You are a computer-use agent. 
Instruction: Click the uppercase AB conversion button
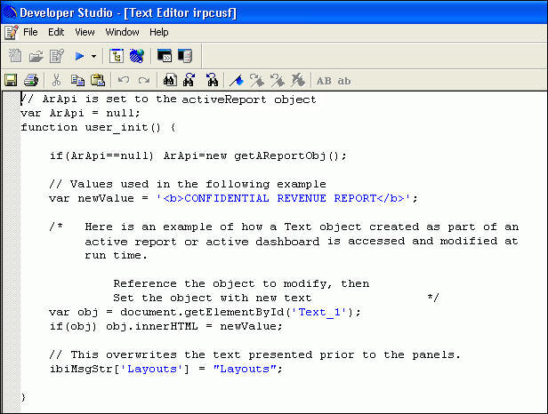pos(324,80)
